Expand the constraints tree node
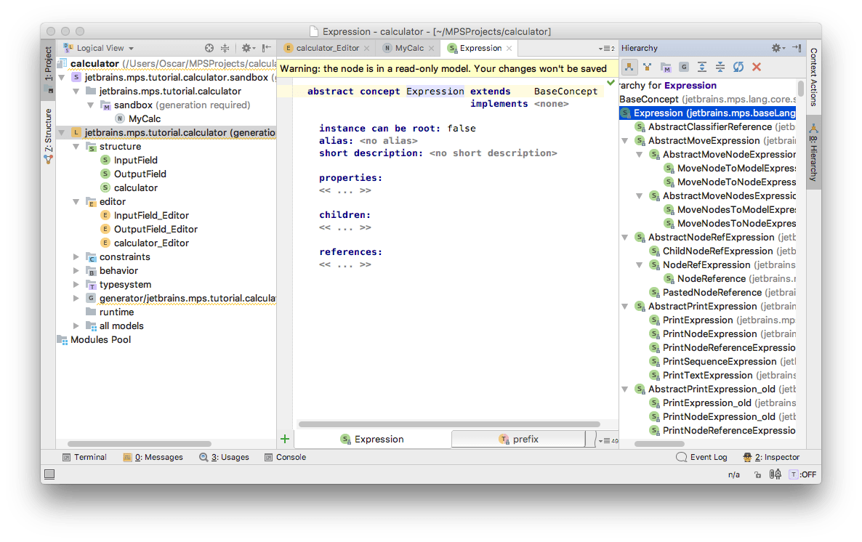The width and height of the screenshot is (862, 542). pos(76,256)
